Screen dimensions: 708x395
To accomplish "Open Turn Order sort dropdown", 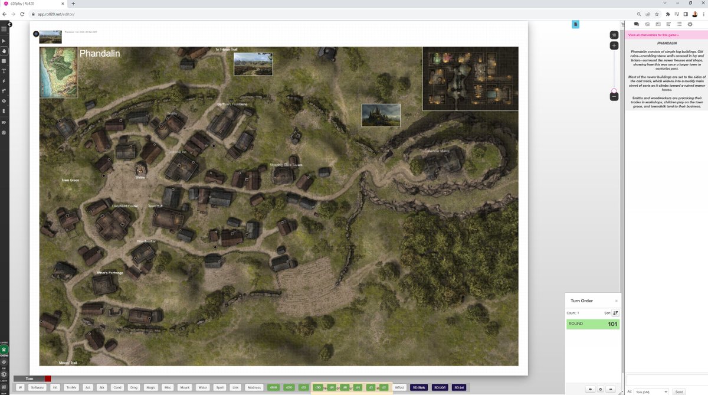I will point(615,313).
